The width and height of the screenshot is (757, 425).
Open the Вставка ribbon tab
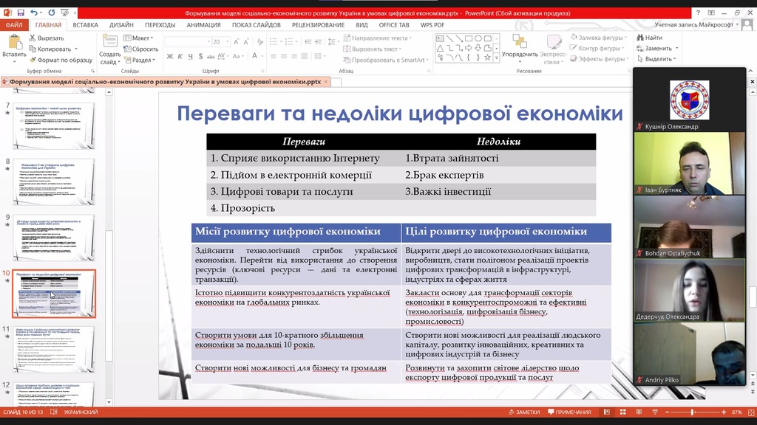[x=85, y=25]
